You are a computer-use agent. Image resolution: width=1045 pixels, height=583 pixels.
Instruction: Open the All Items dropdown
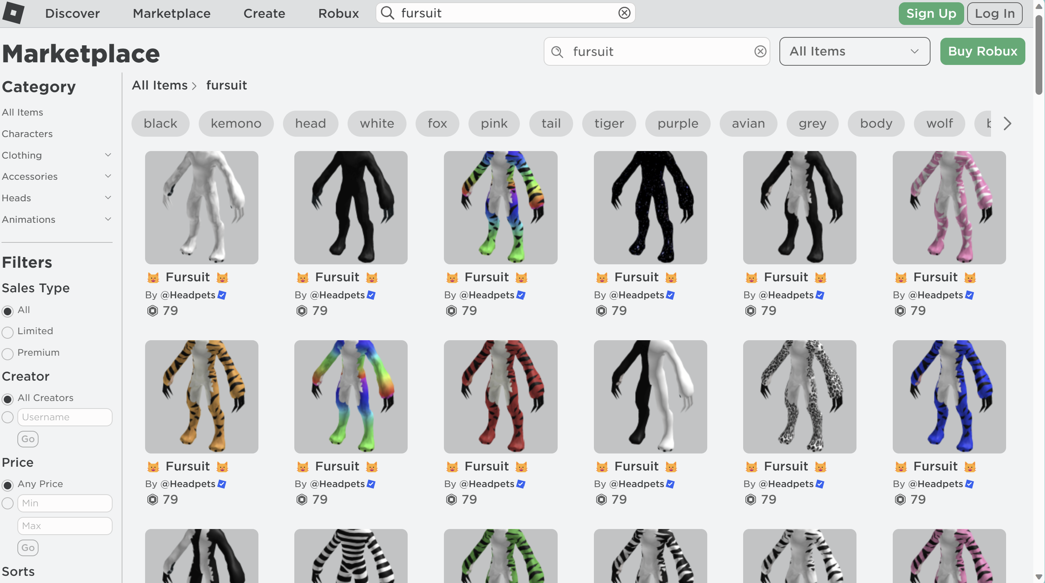pos(854,51)
